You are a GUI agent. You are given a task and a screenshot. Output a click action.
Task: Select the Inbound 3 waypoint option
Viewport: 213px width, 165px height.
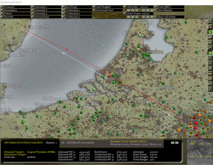click(46, 13)
